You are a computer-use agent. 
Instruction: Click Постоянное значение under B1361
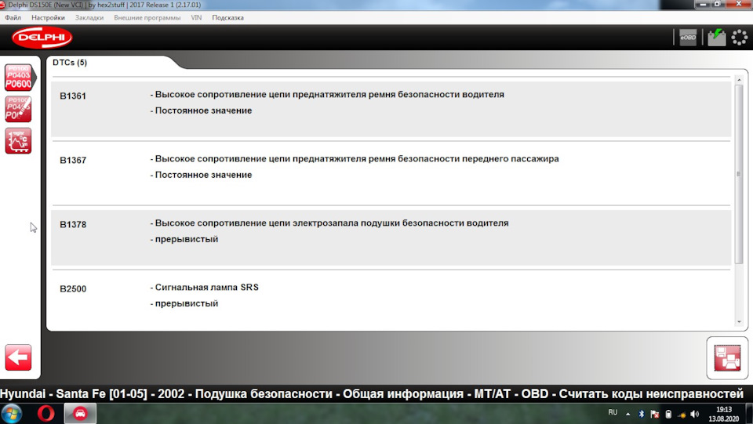tap(202, 111)
